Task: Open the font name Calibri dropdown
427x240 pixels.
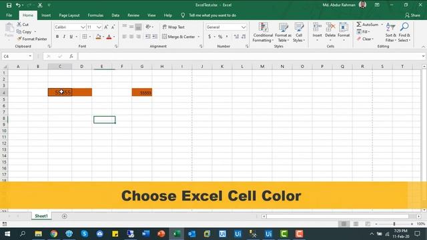Action: 83,27
